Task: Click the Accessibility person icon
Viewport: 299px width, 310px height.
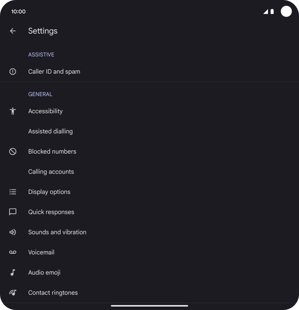Action: tap(13, 111)
